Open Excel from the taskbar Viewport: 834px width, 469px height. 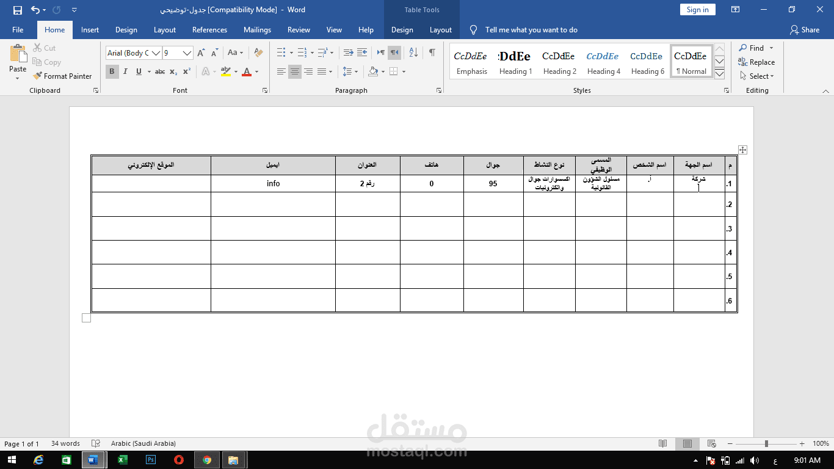click(122, 460)
